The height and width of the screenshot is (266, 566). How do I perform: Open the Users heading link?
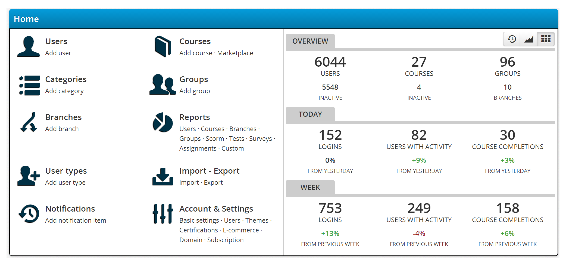(56, 41)
